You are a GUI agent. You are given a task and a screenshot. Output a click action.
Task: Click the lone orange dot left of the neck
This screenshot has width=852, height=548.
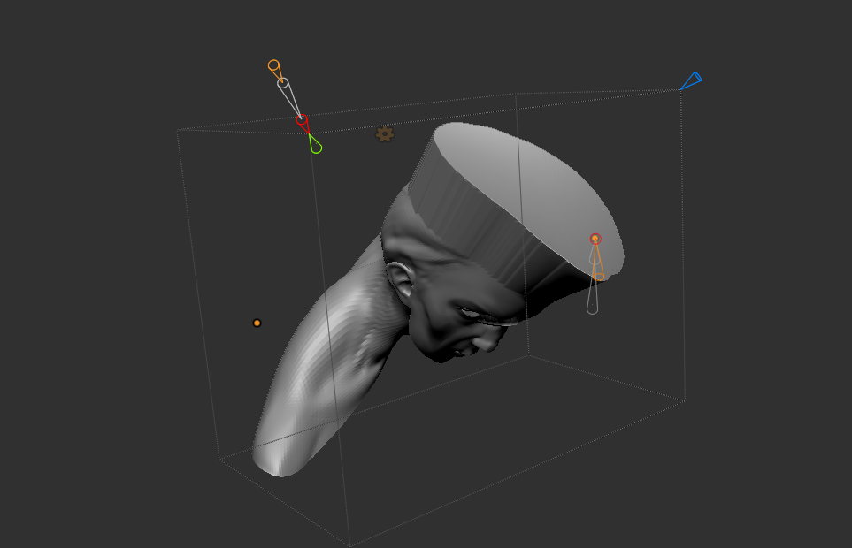pyautogui.click(x=257, y=323)
